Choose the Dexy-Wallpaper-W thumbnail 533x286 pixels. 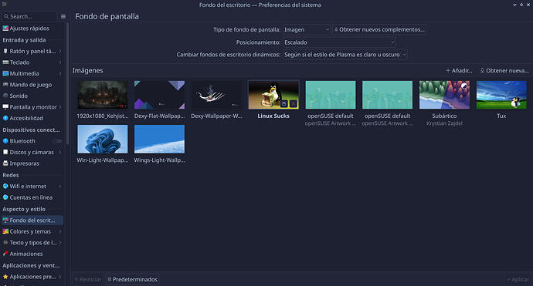pos(216,95)
